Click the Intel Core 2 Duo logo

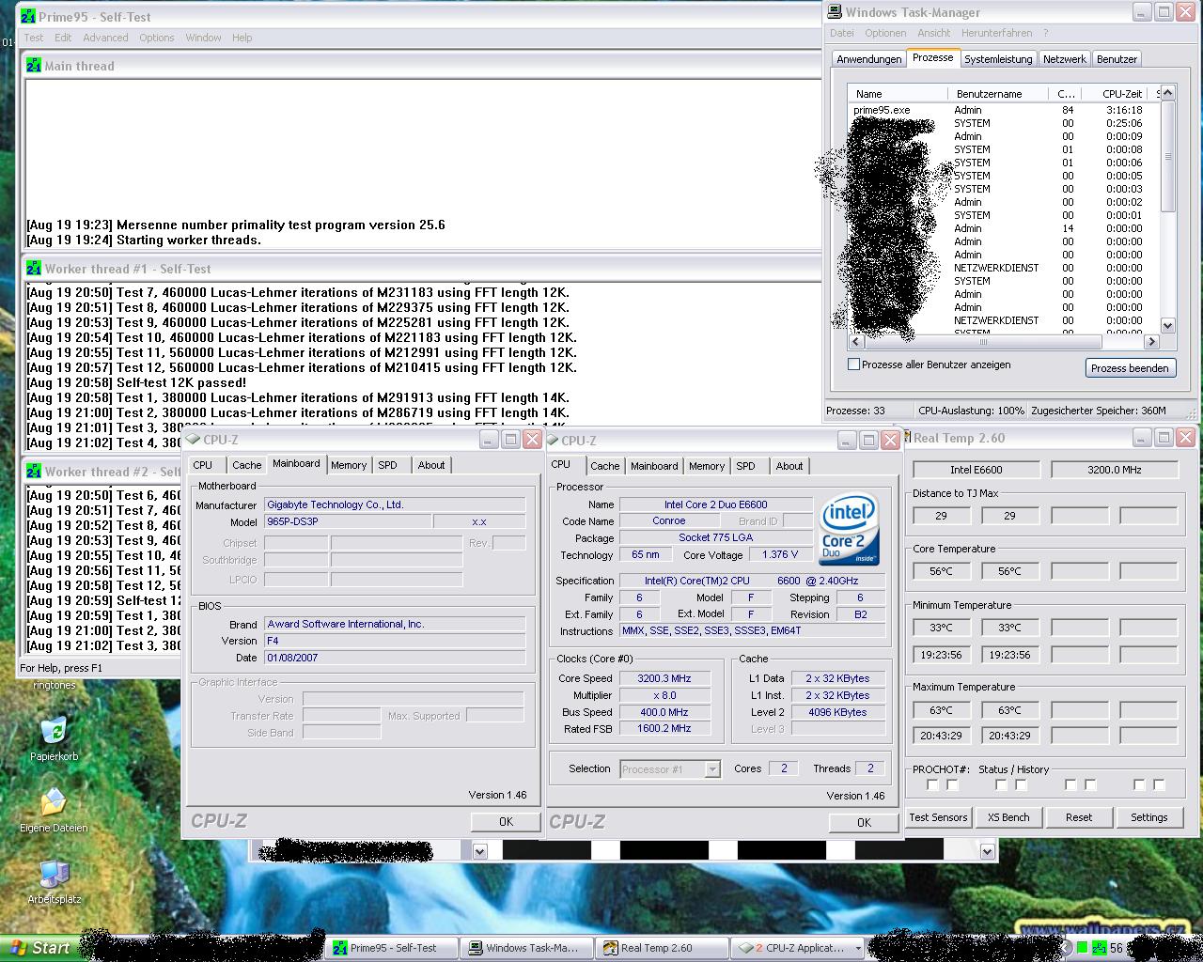coord(850,530)
